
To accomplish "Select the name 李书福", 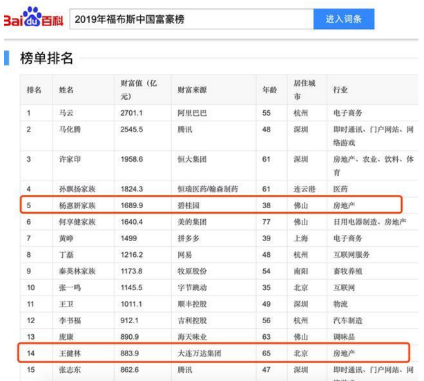I will coord(70,320).
